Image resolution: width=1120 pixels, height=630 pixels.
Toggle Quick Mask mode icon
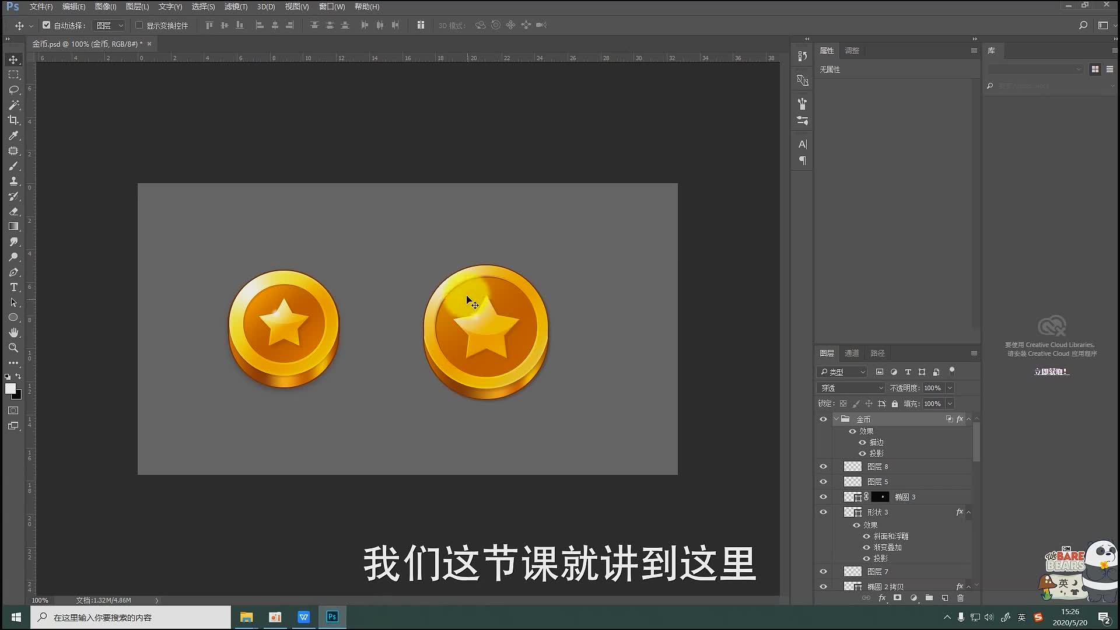tap(13, 411)
